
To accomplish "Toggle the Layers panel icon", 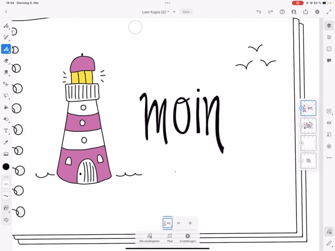I will coord(329,25).
